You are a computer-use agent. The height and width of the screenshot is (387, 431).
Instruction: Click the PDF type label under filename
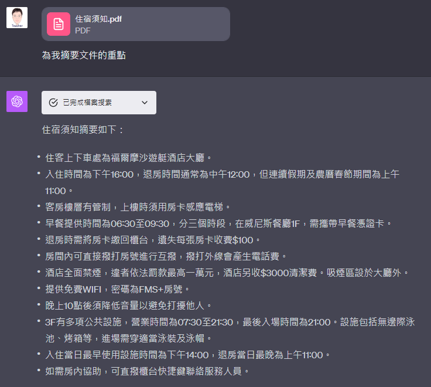point(83,30)
